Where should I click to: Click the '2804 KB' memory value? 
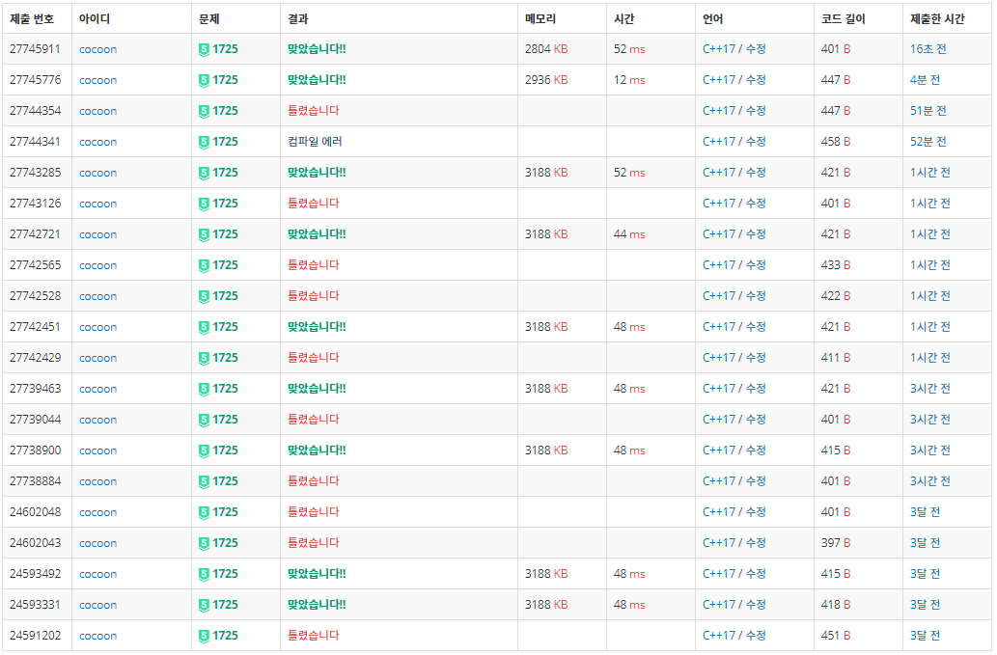pos(546,49)
